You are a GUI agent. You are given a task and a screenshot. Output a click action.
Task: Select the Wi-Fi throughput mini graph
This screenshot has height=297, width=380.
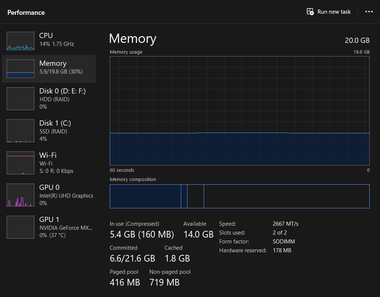coord(20,163)
